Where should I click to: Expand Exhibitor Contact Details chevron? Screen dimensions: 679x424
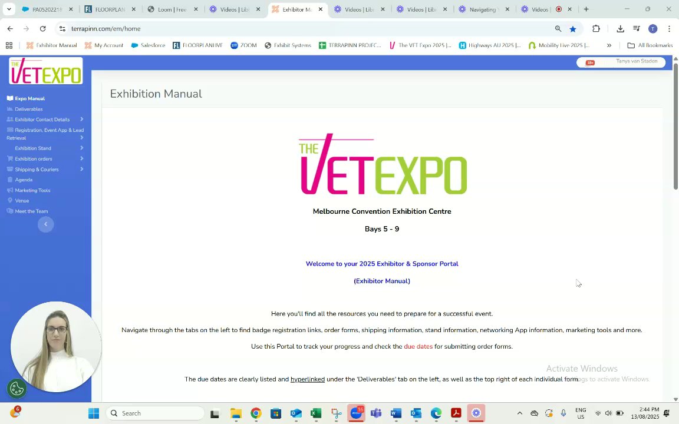(x=81, y=120)
